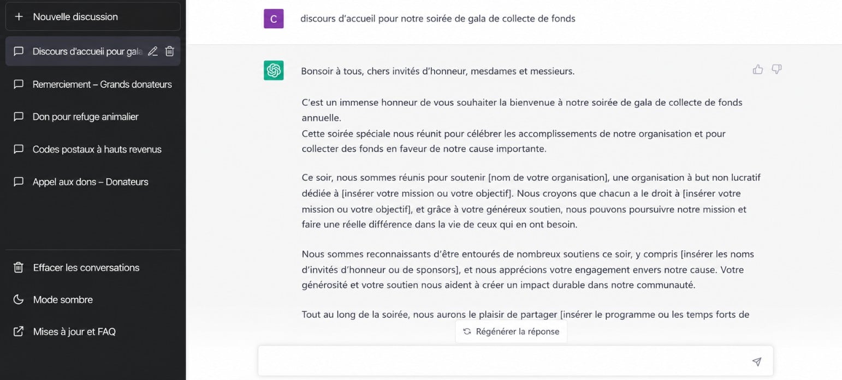842x380 pixels.
Task: Click the plus icon for Nouvelle discussion
Action: click(19, 17)
